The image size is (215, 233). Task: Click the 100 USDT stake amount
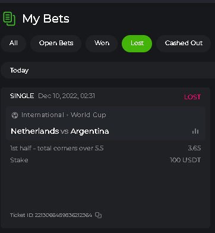(x=185, y=160)
